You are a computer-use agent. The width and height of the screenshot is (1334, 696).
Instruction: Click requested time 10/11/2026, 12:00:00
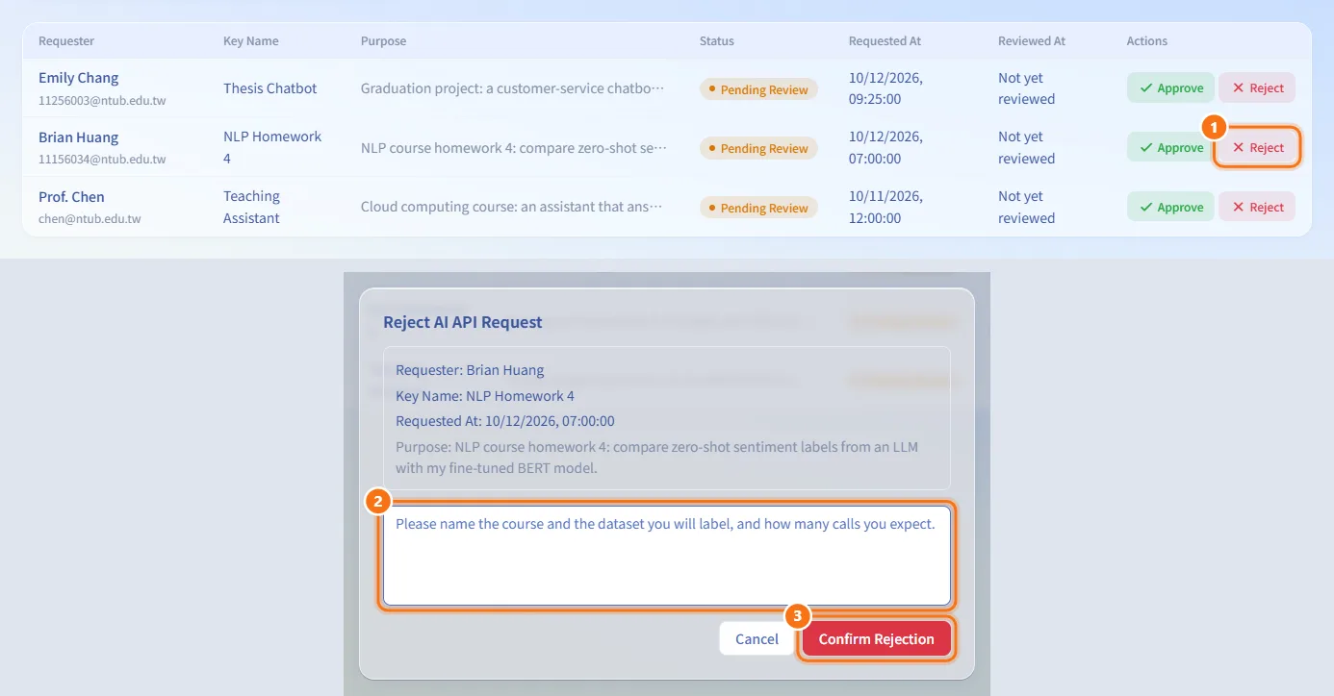tap(885, 207)
